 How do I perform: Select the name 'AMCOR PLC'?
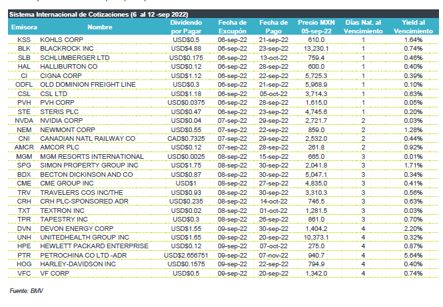pos(59,147)
